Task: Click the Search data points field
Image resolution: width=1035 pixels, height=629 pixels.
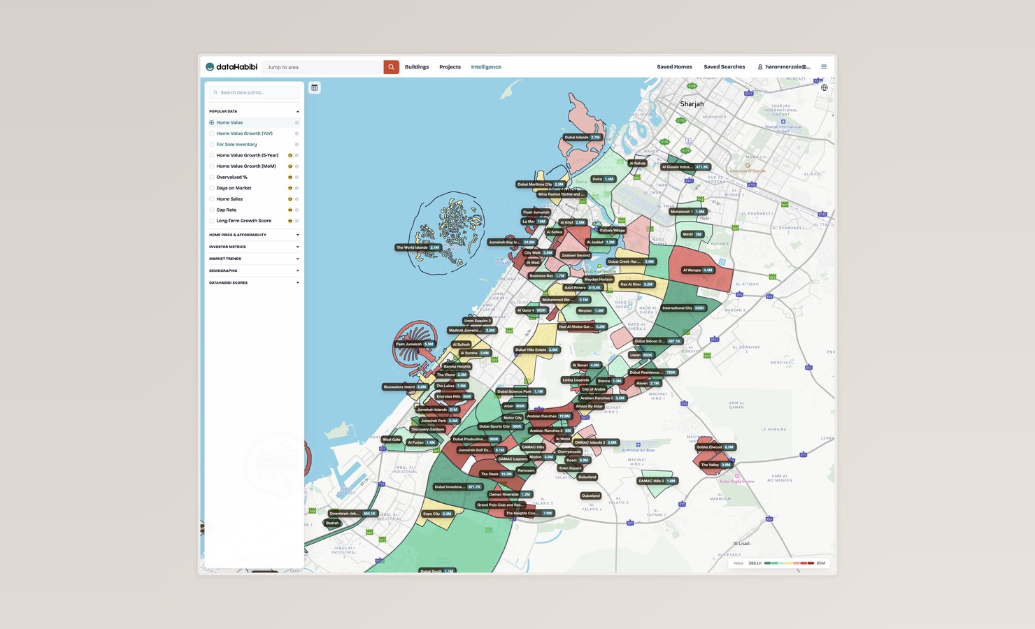Action: click(254, 92)
